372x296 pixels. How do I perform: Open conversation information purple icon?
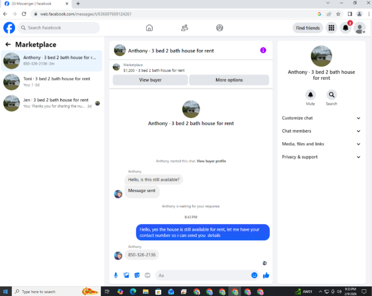[x=263, y=50]
